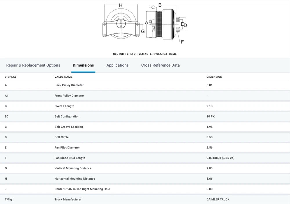Click the VALUE NAME column header
This screenshot has width=290, height=204.
coord(64,77)
